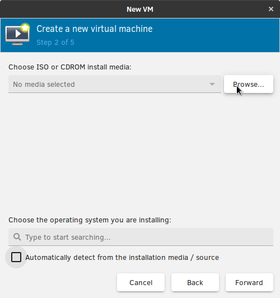Click the 'Choose ISO or CDROM install media' label
The image size is (280, 298).
(70, 67)
